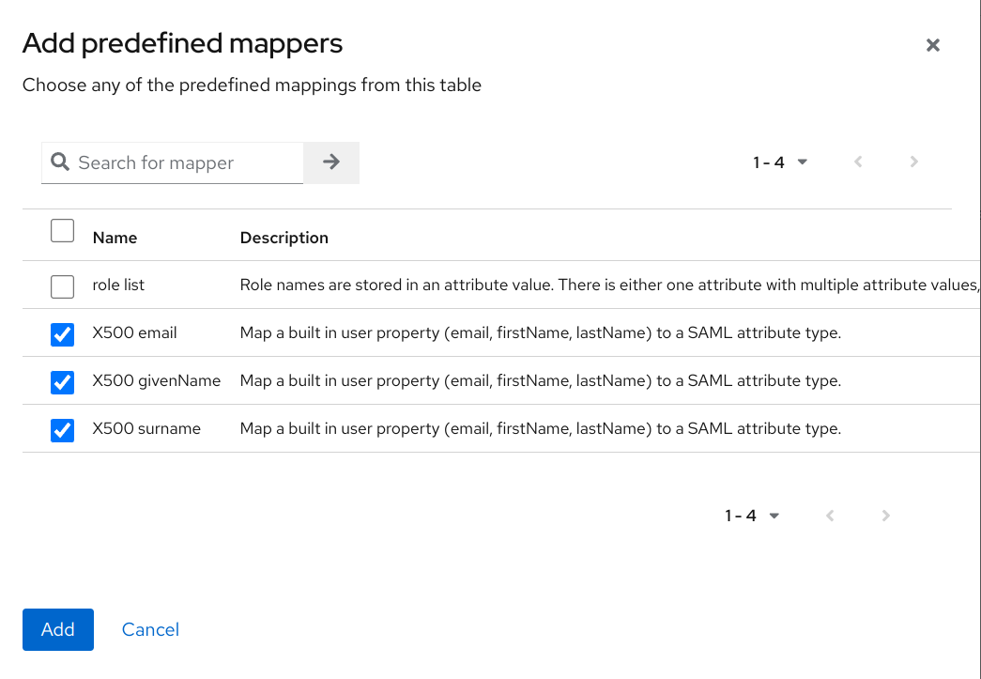Click the Name column header

(x=114, y=238)
